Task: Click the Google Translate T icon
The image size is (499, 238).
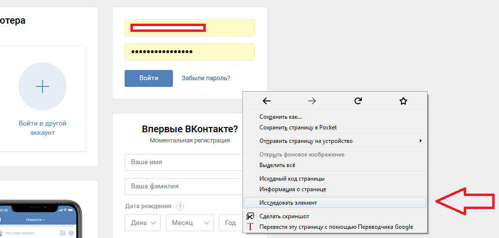Action: [250, 227]
